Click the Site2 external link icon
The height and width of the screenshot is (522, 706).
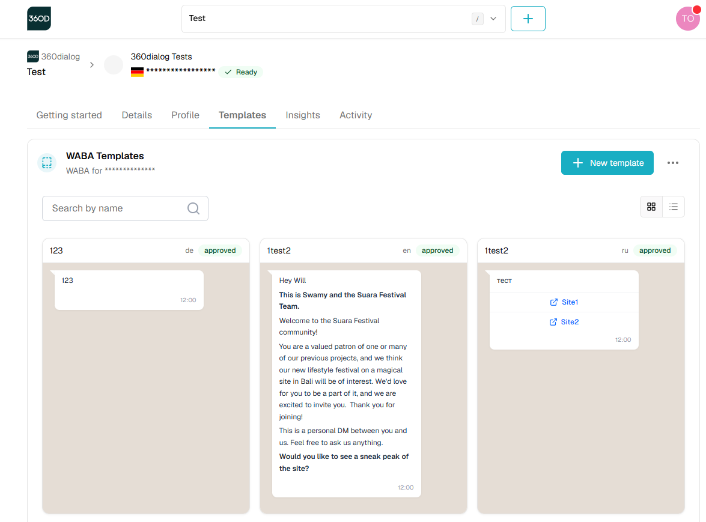tap(553, 322)
